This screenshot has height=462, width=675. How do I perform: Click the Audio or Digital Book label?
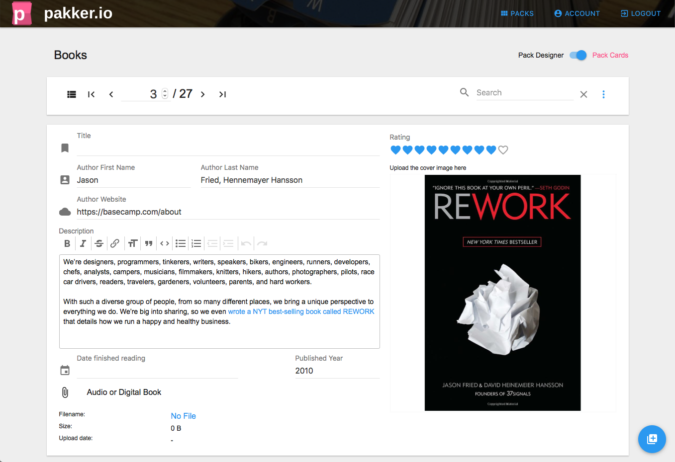pyautogui.click(x=124, y=392)
